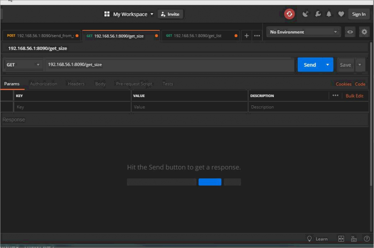Click the help question mark icon
The width and height of the screenshot is (374, 248).
point(366,239)
